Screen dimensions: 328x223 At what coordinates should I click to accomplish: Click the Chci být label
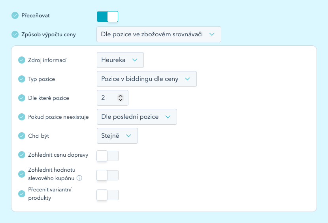point(38,136)
